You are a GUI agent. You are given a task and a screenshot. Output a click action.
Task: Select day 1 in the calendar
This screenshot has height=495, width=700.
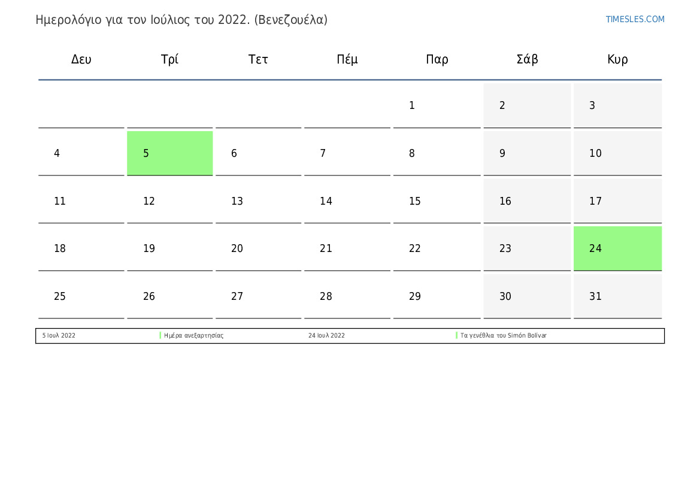[437, 105]
